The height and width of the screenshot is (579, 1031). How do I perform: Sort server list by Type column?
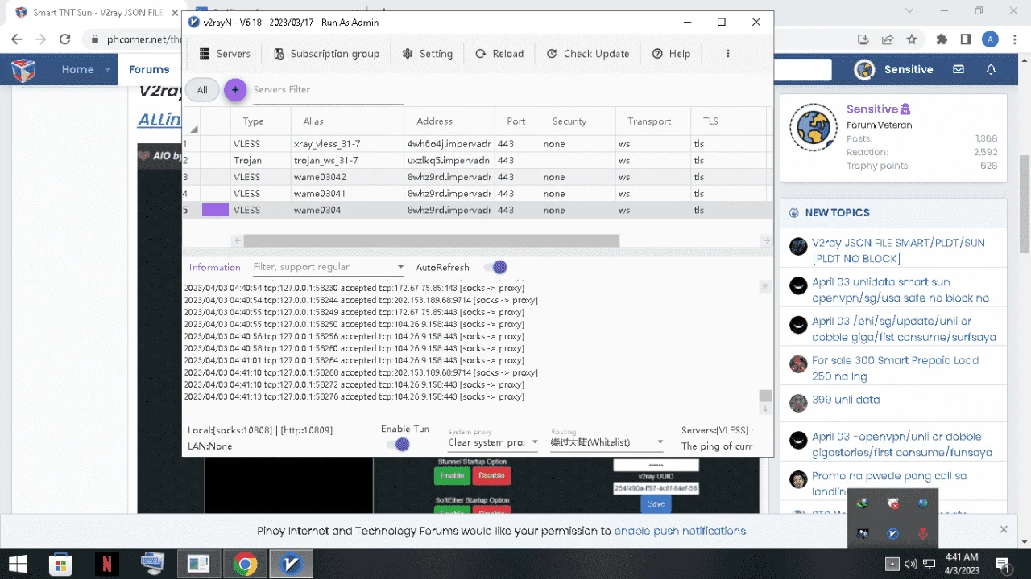coord(253,121)
